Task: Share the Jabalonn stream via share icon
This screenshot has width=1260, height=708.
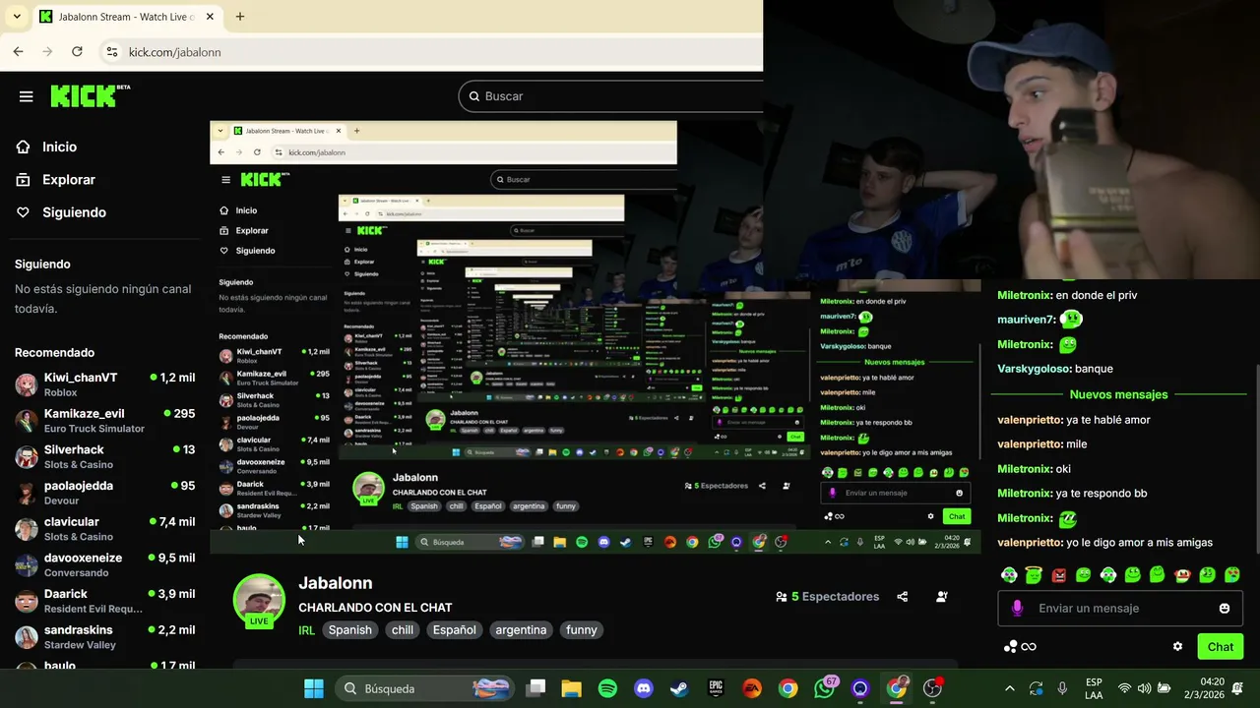Action: (x=903, y=596)
